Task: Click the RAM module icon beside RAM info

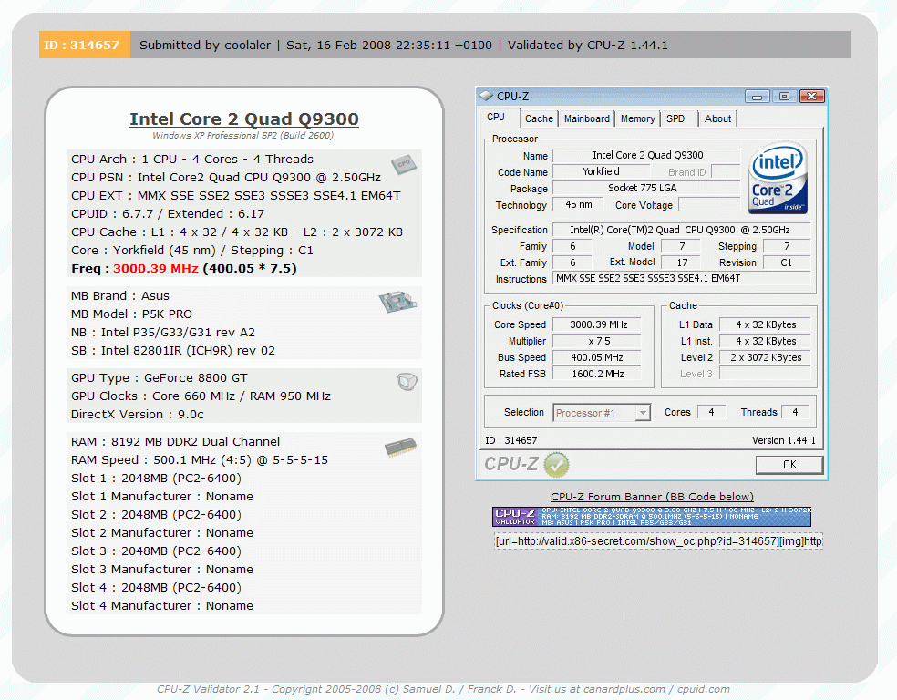Action: click(400, 447)
